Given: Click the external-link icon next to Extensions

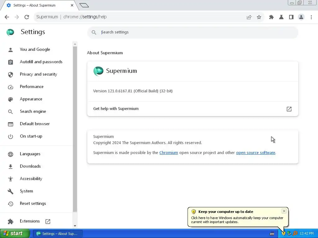Looking at the screenshot, I should click(x=48, y=221).
